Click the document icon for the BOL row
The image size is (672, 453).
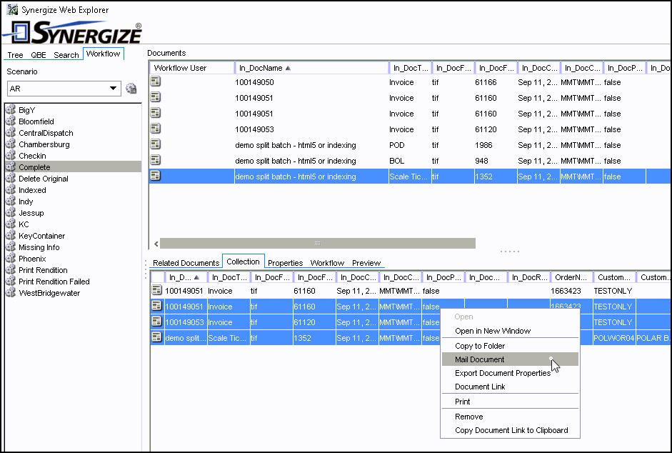click(155, 160)
